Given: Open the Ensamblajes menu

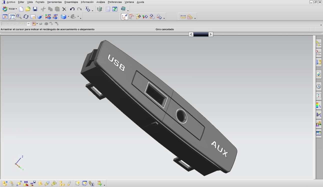Looking at the screenshot, I should [x=71, y=2].
